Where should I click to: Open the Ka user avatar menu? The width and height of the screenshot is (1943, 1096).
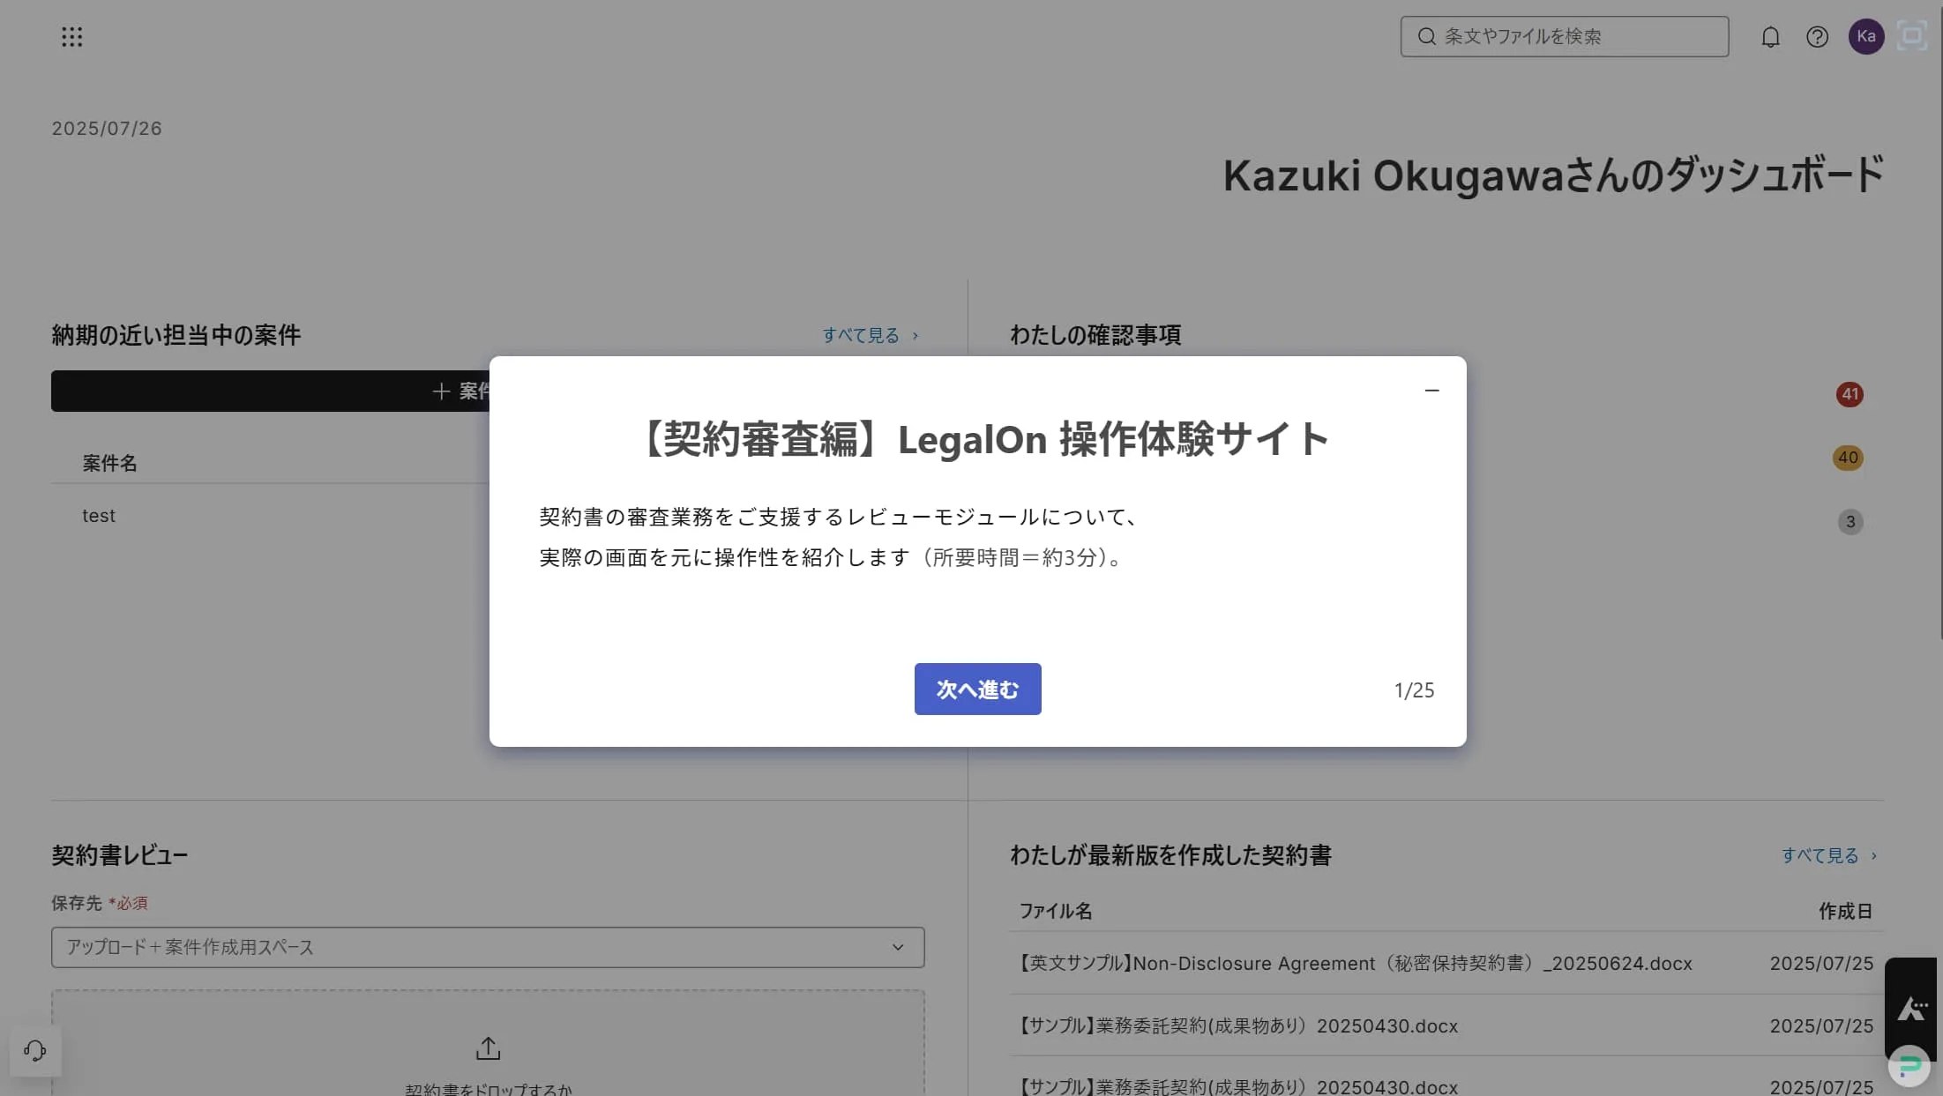point(1866,36)
